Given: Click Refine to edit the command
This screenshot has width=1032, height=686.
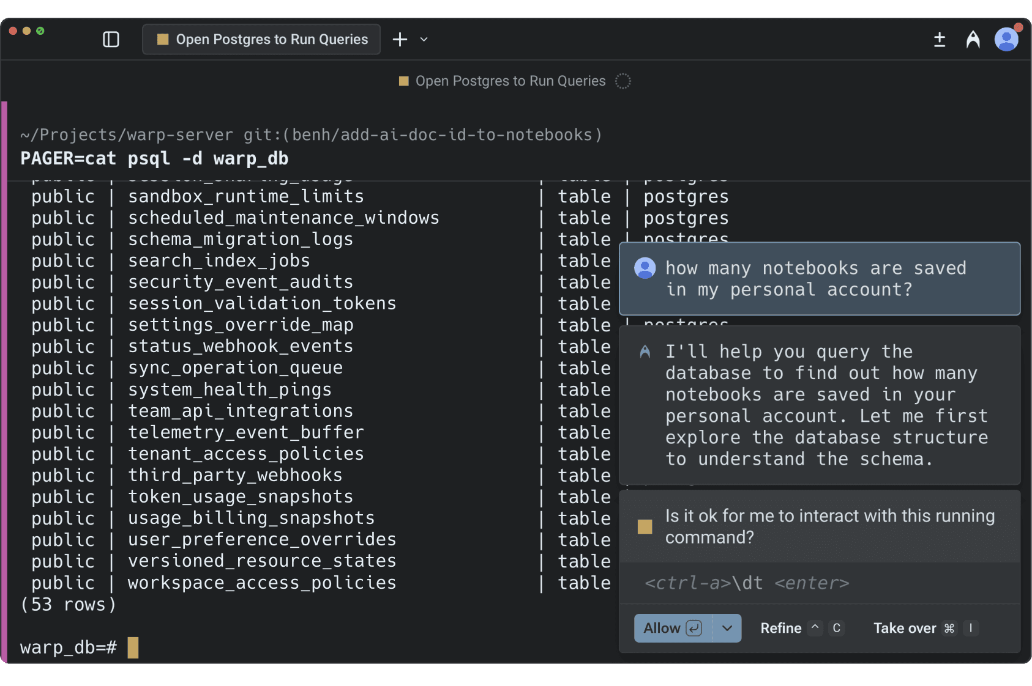Looking at the screenshot, I should pos(782,628).
